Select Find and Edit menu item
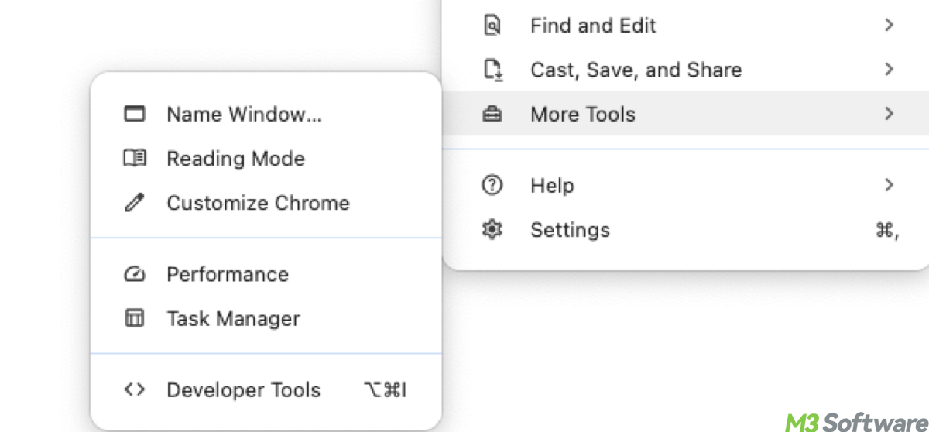 685,26
